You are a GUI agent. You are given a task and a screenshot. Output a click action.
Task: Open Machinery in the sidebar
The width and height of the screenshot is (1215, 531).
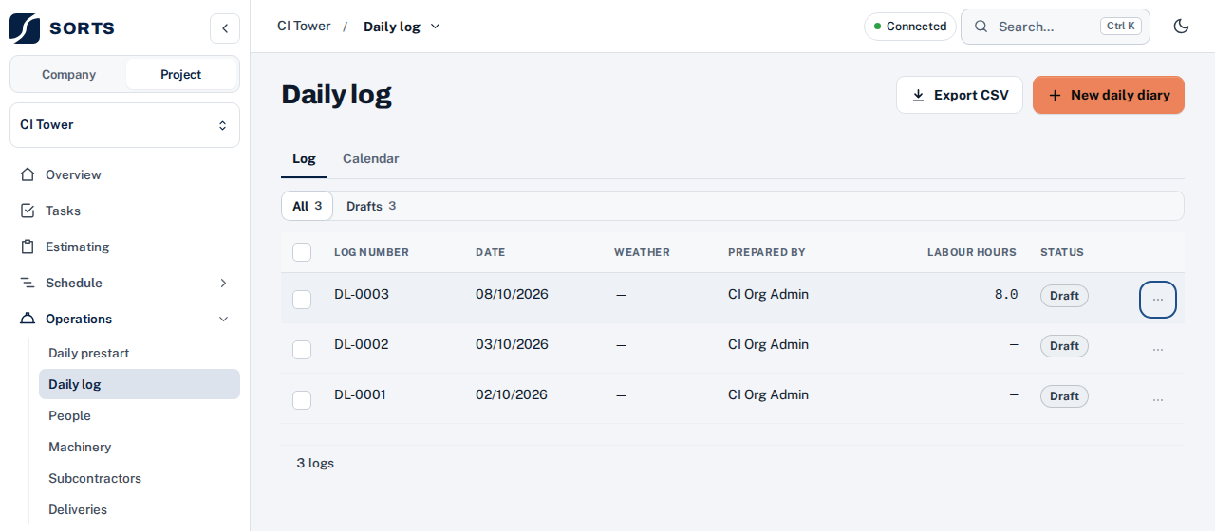pyautogui.click(x=139, y=447)
